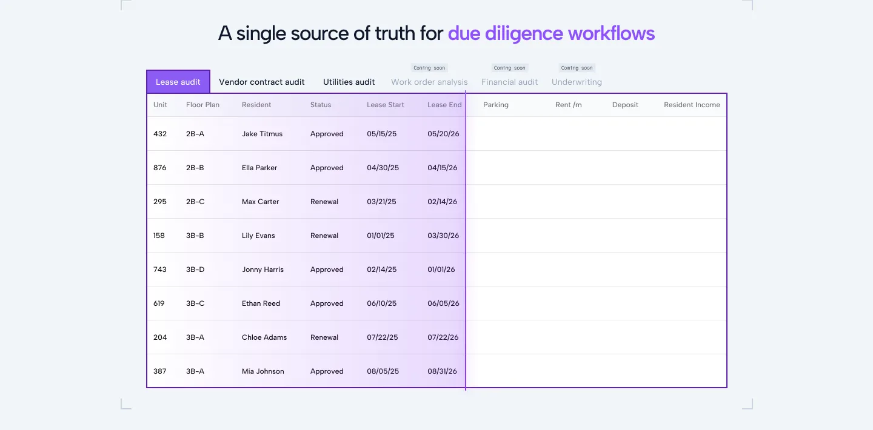Click Lily Evans's Renewal status
Screen dimensions: 873x430
tap(324, 236)
